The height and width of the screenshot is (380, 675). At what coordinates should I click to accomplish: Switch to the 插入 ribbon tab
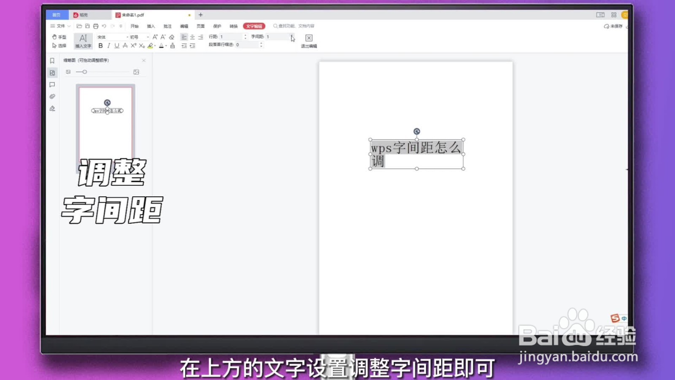(151, 26)
